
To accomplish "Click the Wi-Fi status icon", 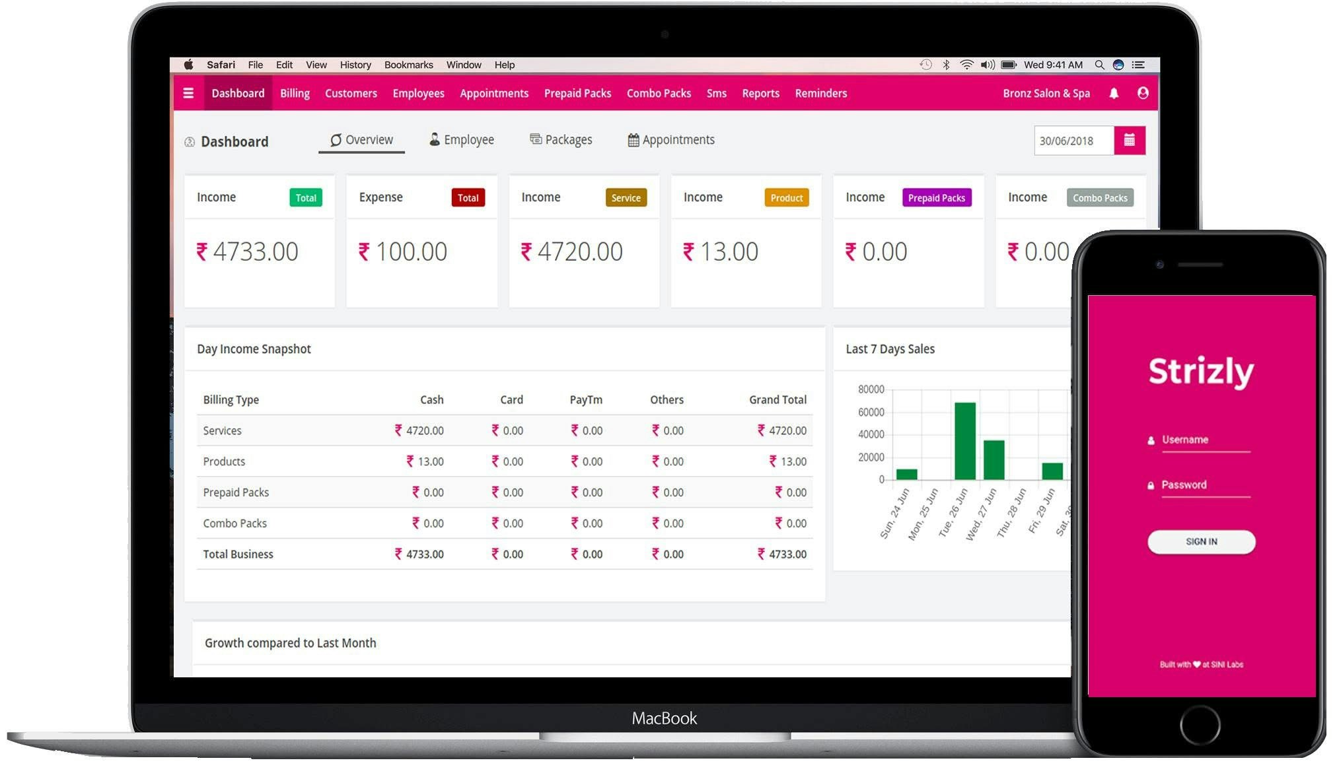I will [x=966, y=65].
